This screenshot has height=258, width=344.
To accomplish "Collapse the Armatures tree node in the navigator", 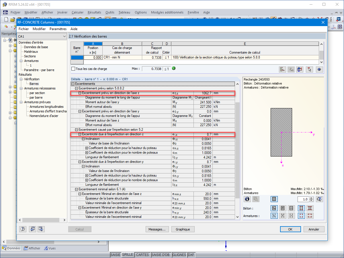I will tap(21, 61).
